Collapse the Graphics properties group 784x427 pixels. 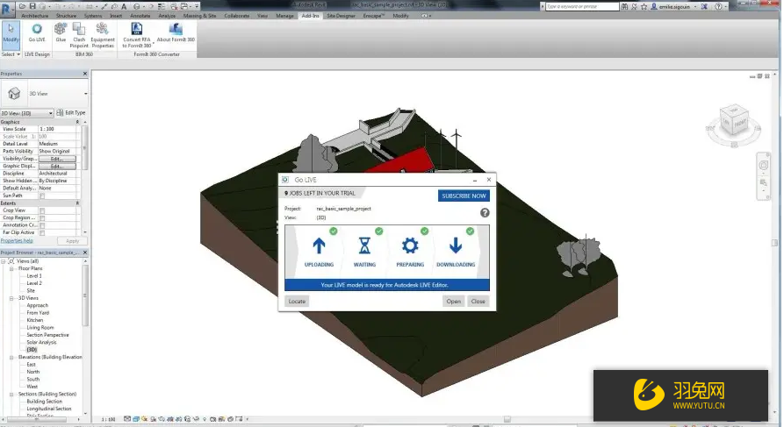click(77, 122)
